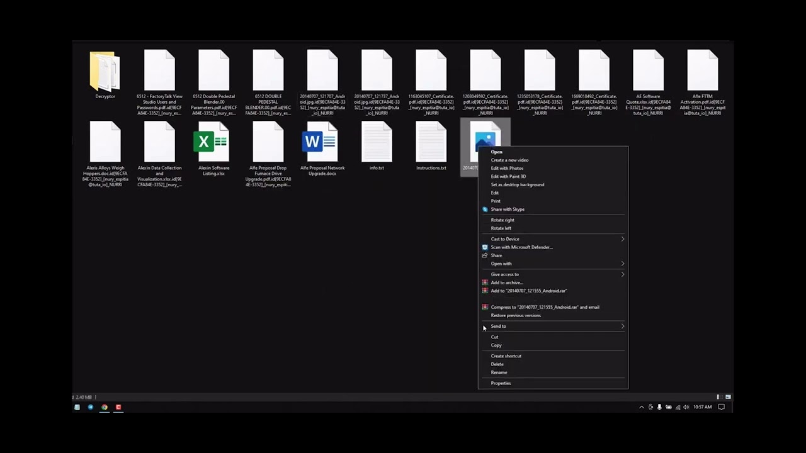Screen dimensions: 806x453
Task: Select the 1203049592_Certificate pdf file
Action: (485, 82)
